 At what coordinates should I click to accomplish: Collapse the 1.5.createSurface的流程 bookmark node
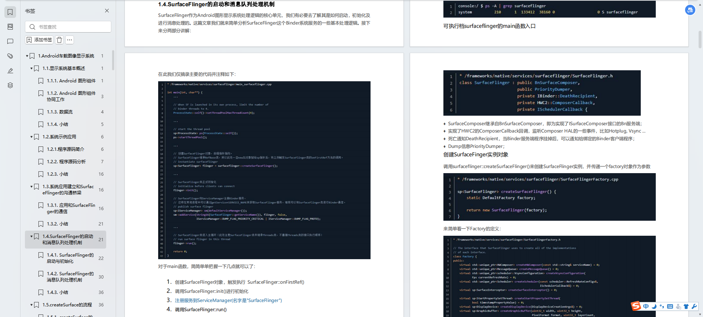tap(31, 305)
